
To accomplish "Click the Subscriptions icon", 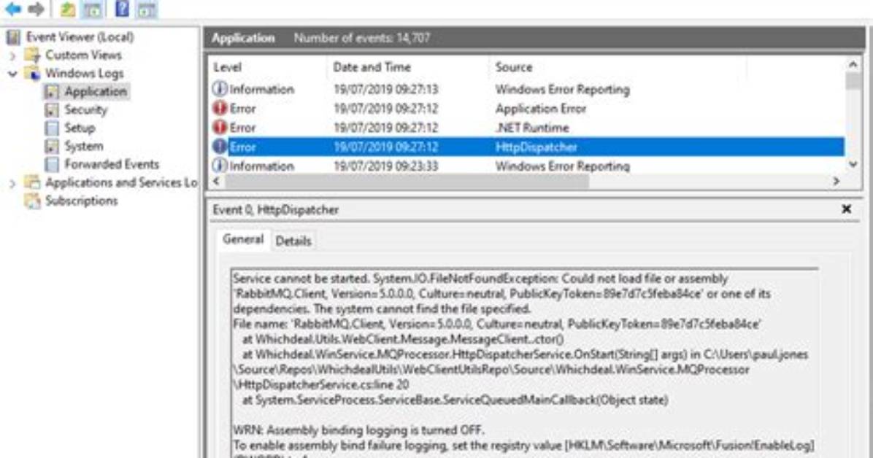I will [32, 201].
